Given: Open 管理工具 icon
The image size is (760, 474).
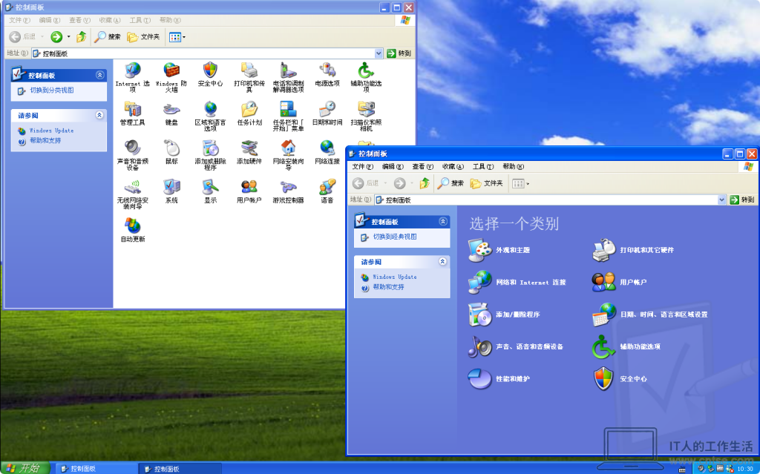Looking at the screenshot, I should [132, 113].
